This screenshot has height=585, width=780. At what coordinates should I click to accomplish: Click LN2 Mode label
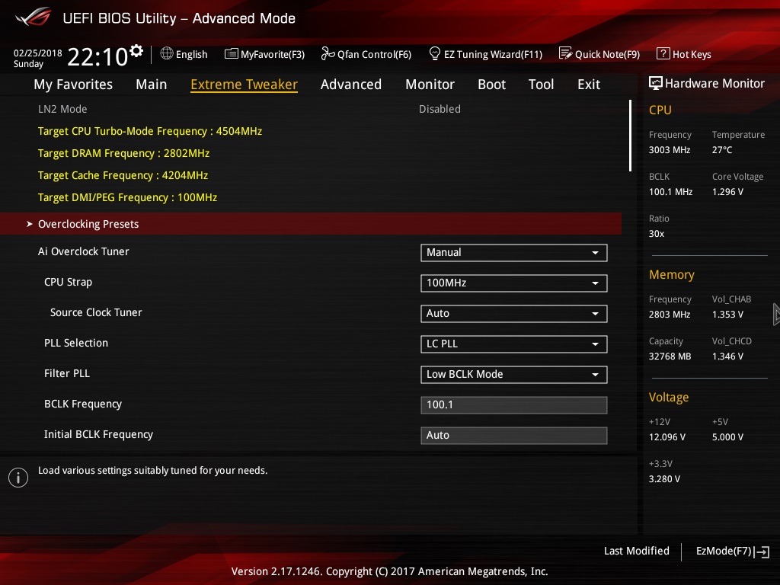tap(62, 109)
